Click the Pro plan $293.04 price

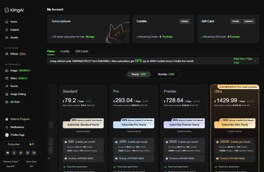tap(123, 100)
